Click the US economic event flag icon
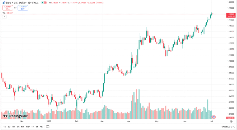This screenshot has width=237, height=130. tap(214, 117)
